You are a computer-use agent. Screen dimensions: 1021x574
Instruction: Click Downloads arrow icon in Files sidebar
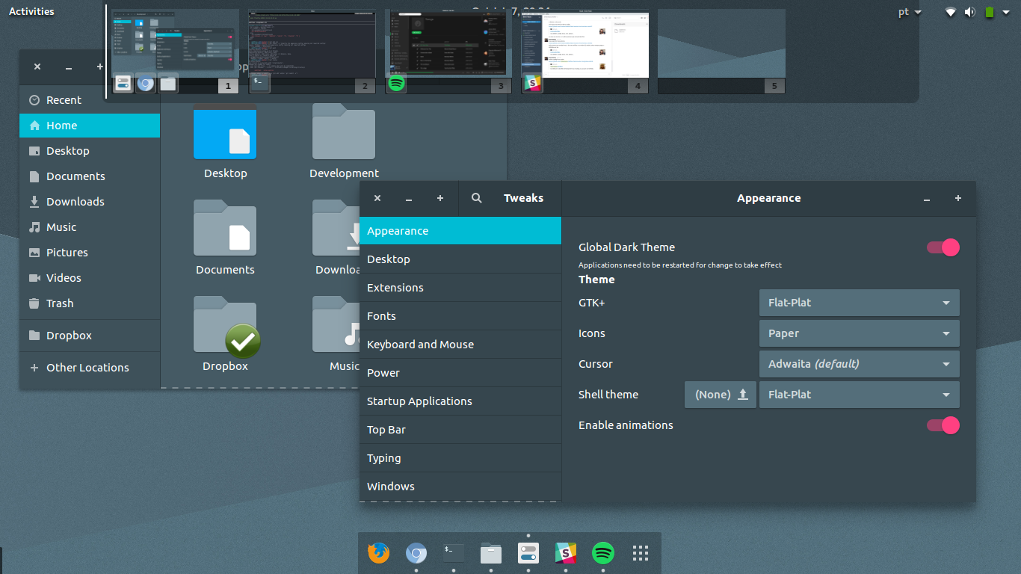pyautogui.click(x=34, y=202)
